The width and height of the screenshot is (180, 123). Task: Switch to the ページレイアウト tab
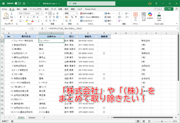pyautogui.click(x=36, y=9)
